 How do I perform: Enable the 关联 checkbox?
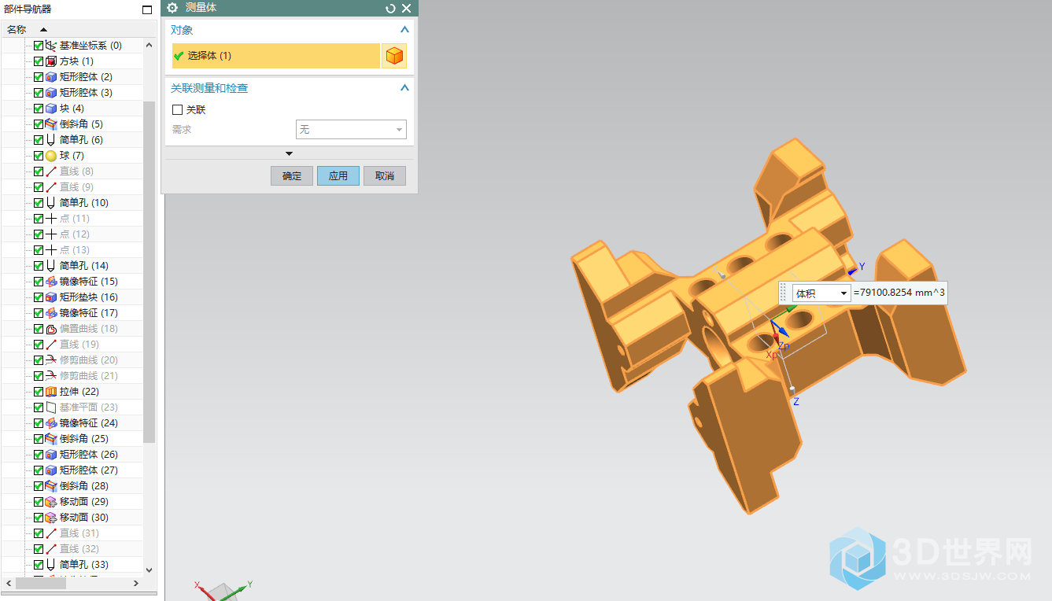click(177, 110)
